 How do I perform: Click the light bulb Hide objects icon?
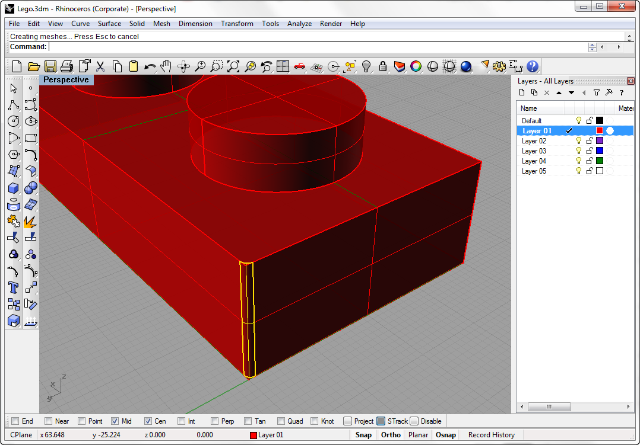click(366, 66)
